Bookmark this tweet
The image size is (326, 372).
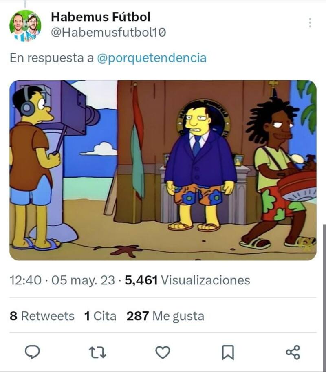[228, 352]
